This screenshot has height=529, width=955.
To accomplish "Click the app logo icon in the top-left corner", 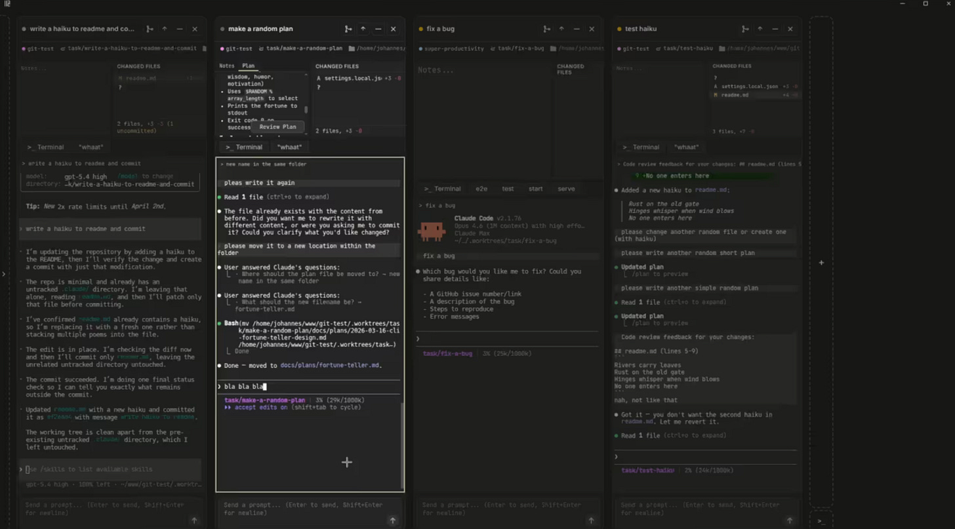I will point(7,4).
